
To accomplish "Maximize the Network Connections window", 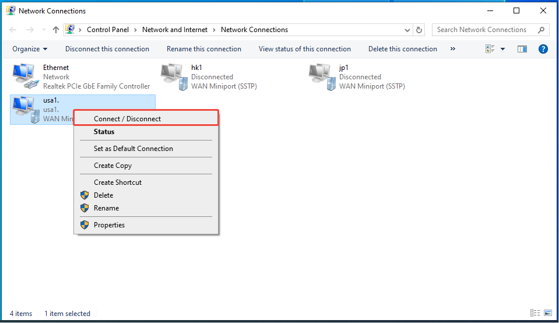I will [516, 10].
